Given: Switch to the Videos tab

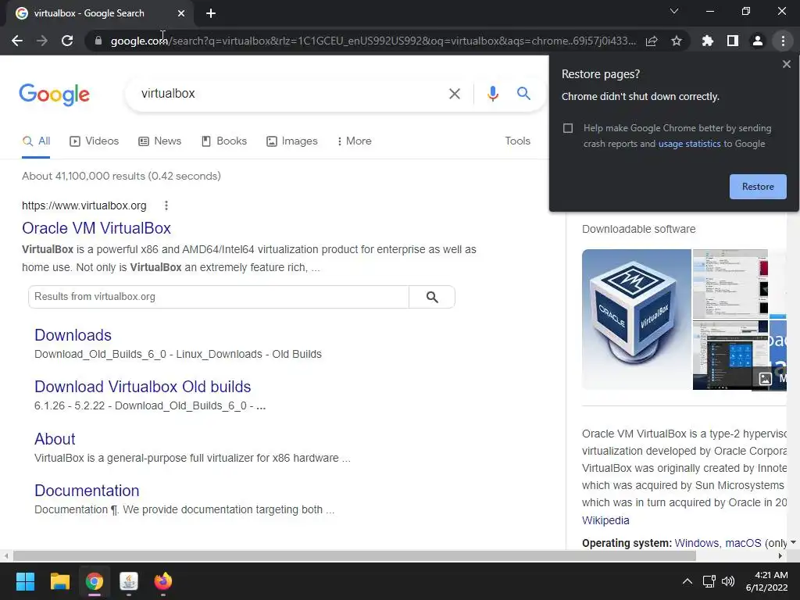Looking at the screenshot, I should coord(95,141).
